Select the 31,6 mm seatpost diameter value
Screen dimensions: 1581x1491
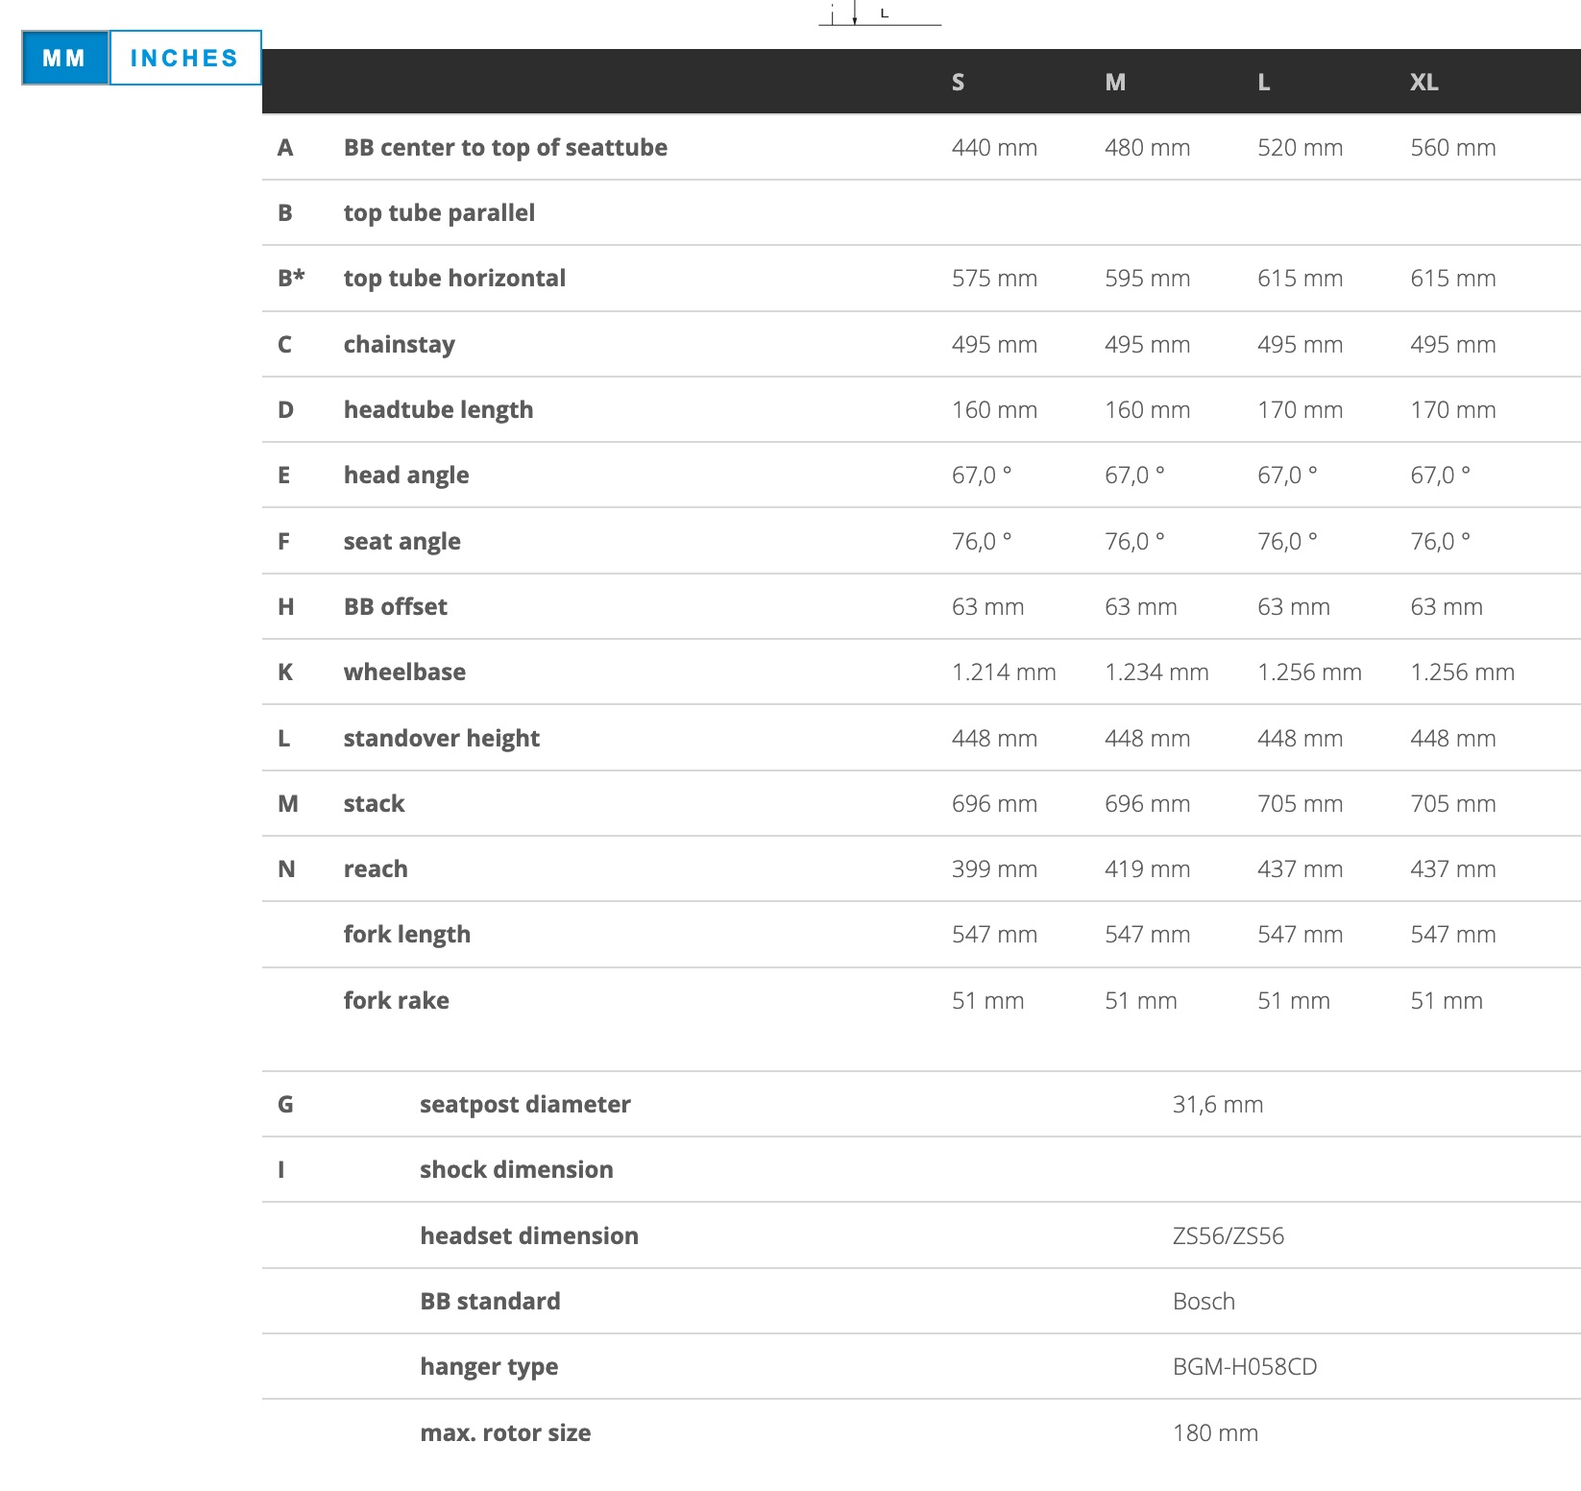pos(1217,1105)
